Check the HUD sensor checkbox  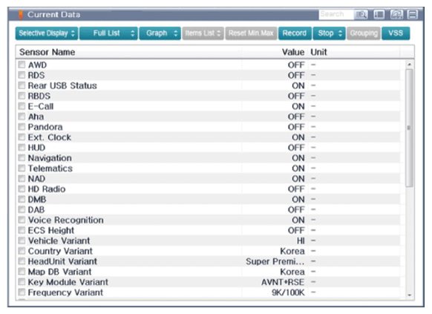22,148
